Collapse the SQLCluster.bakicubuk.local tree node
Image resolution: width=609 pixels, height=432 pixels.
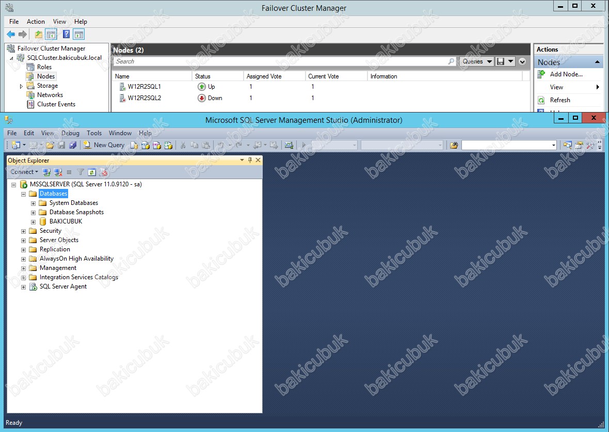(x=12, y=58)
